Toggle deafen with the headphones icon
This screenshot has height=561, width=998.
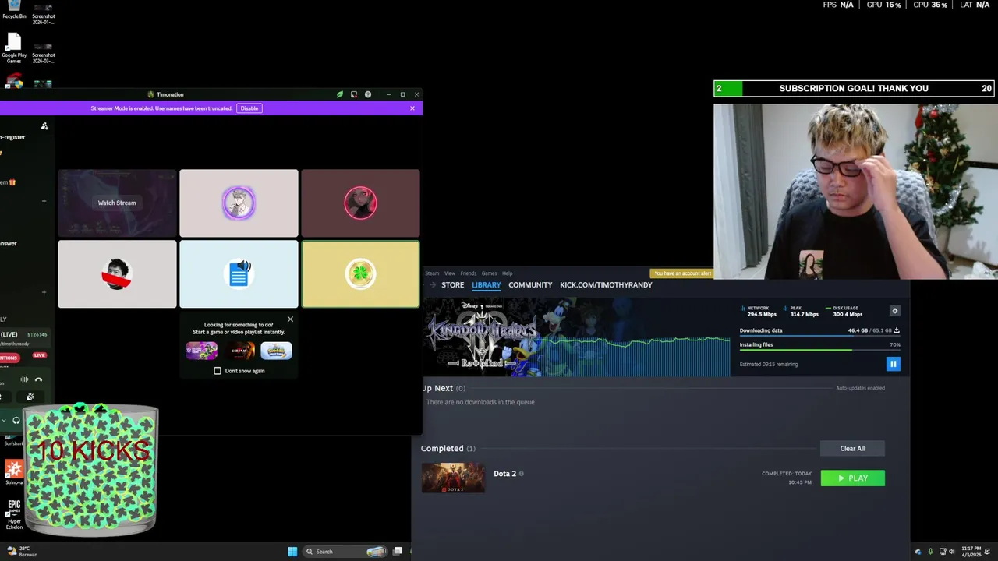coord(16,420)
